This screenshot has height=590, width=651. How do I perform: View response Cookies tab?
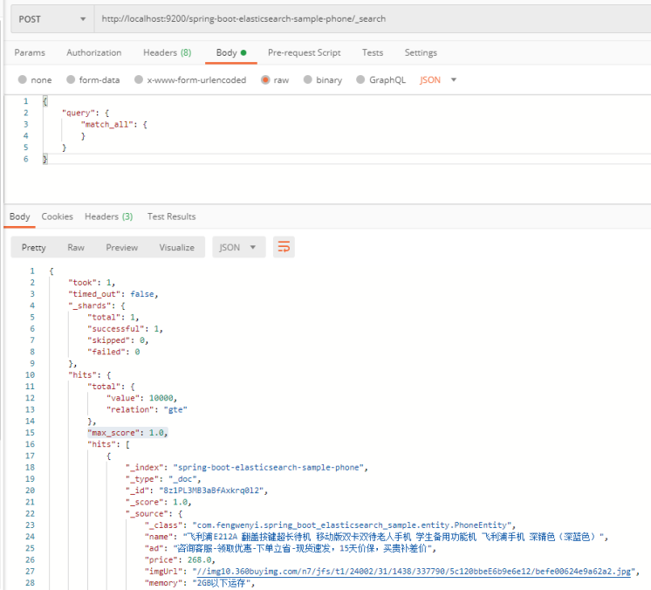click(x=58, y=216)
